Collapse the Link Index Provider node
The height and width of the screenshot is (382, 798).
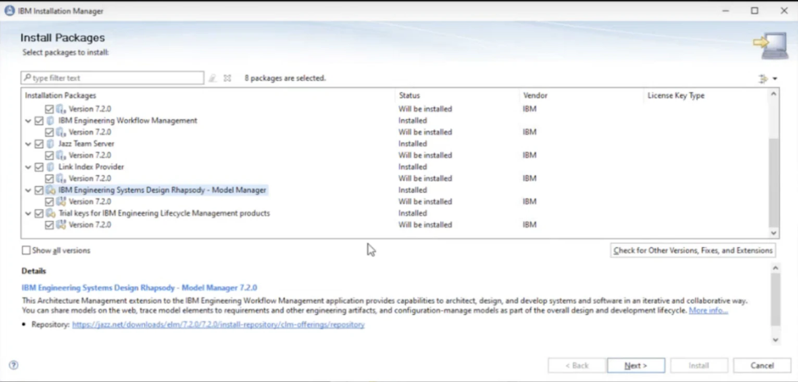(x=28, y=167)
